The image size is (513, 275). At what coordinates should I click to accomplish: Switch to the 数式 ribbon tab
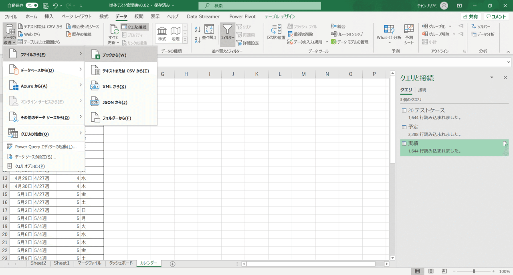pyautogui.click(x=104, y=16)
